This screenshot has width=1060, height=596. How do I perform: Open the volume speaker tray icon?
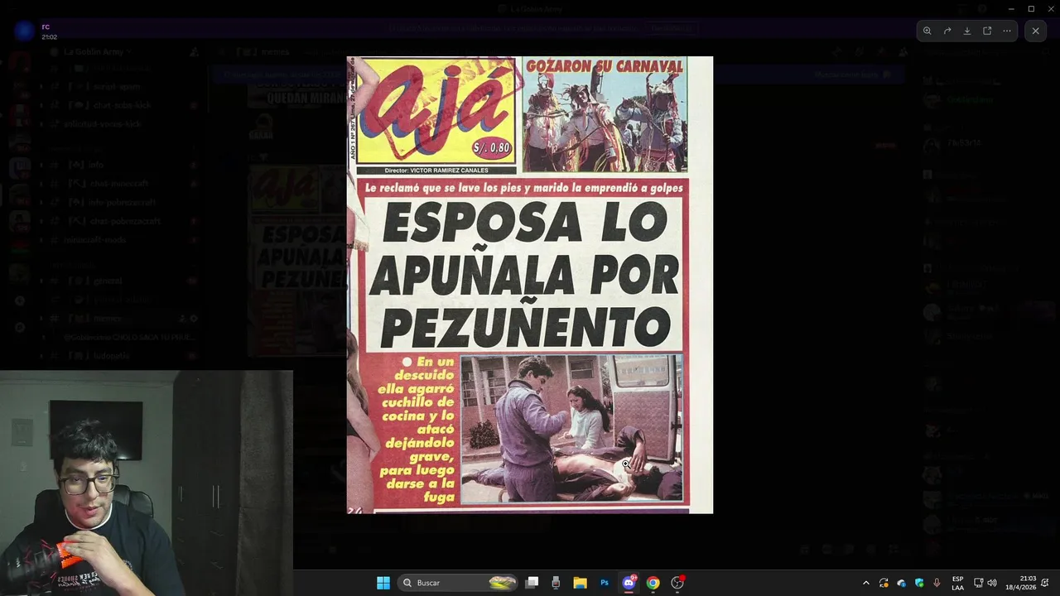pos(992,583)
